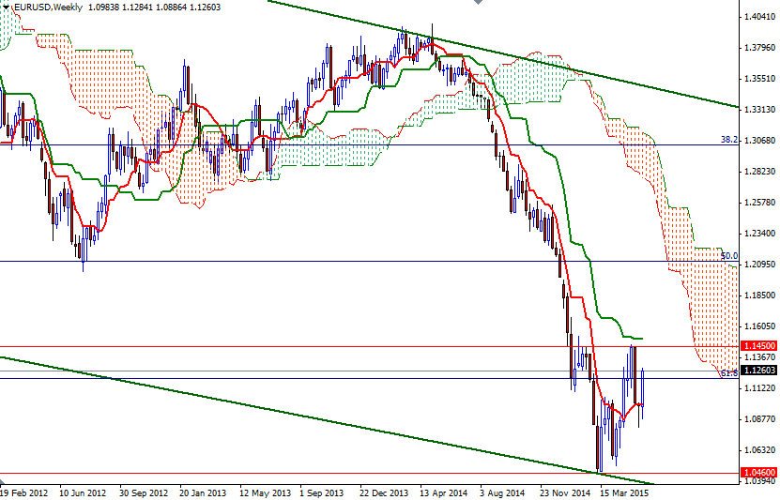Click the EURUSD,Weekly chart title arrow
The image size is (780, 500).
pyautogui.click(x=6, y=7)
